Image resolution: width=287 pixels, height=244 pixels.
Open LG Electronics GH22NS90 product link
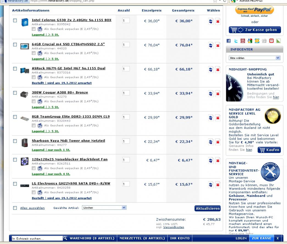pos(71,183)
